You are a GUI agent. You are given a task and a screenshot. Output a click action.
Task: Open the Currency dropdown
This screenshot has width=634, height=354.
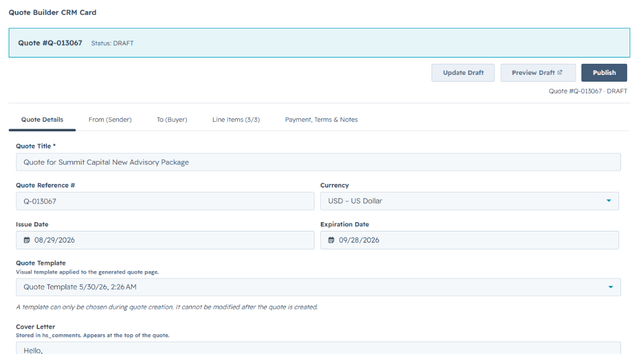[469, 201]
